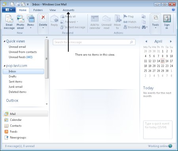
Task: Open Move to folder option
Action: [117, 22]
